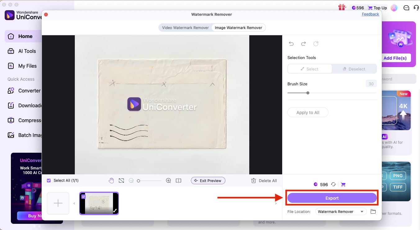Click the folder browse icon beside File Location
The width and height of the screenshot is (420, 230).
(x=373, y=211)
